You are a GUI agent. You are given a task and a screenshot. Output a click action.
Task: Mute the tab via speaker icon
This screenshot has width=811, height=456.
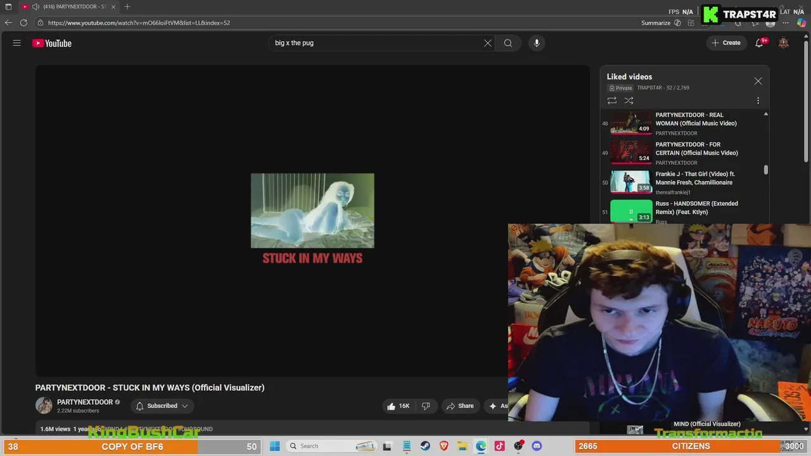point(35,6)
